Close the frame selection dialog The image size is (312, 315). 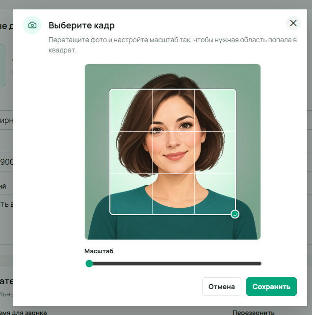click(293, 23)
